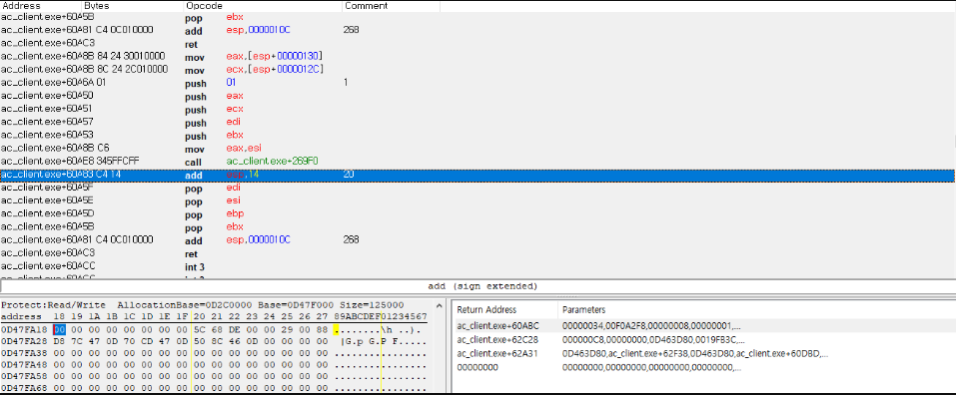
Task: Select hex byte 'D8' in row 0D47FA28
Action: [x=59, y=341]
